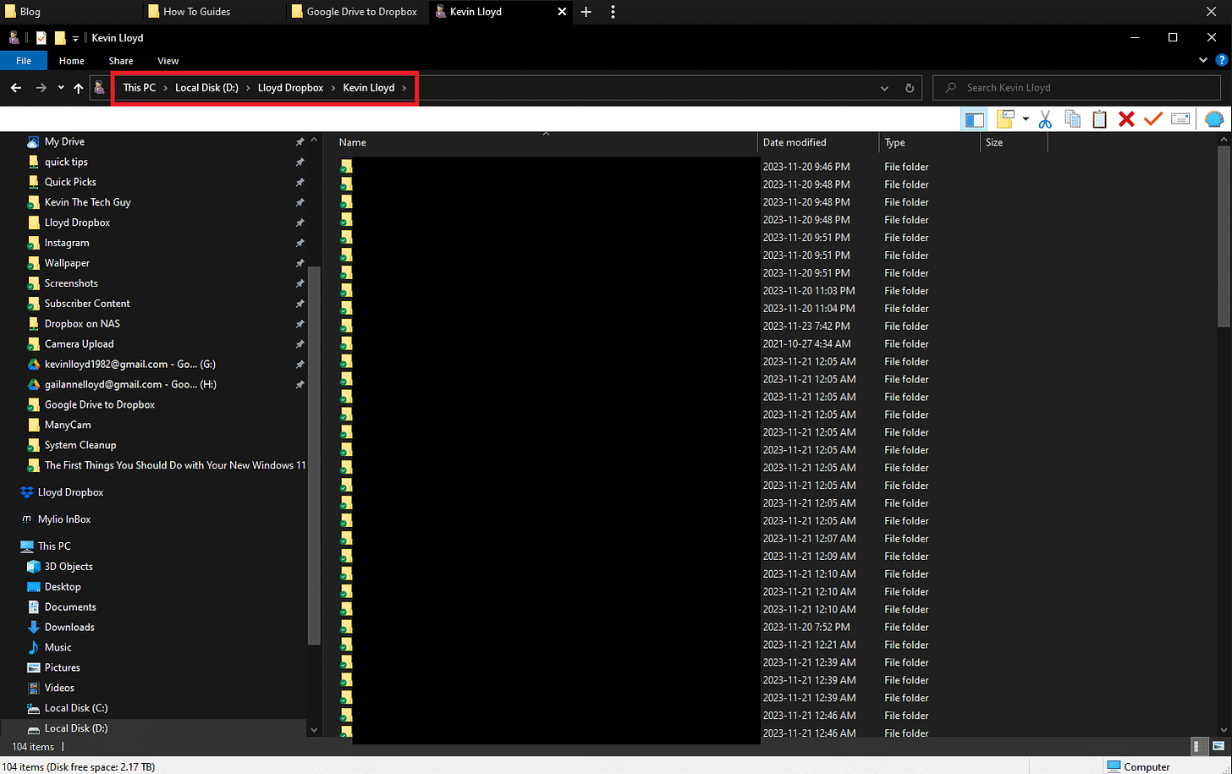Close the Kevin Lloyd tab
This screenshot has width=1232, height=774.
[564, 12]
